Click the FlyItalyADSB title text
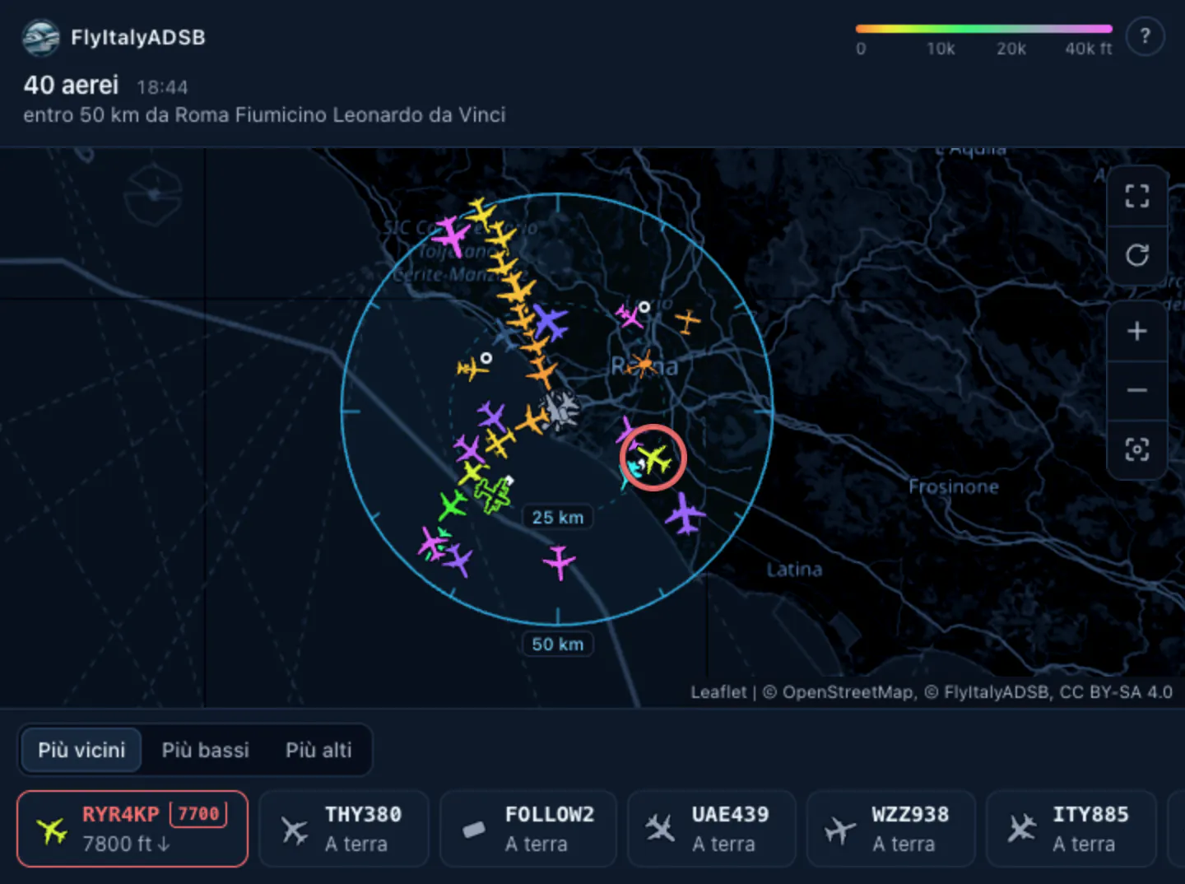1185x884 pixels. tap(138, 38)
